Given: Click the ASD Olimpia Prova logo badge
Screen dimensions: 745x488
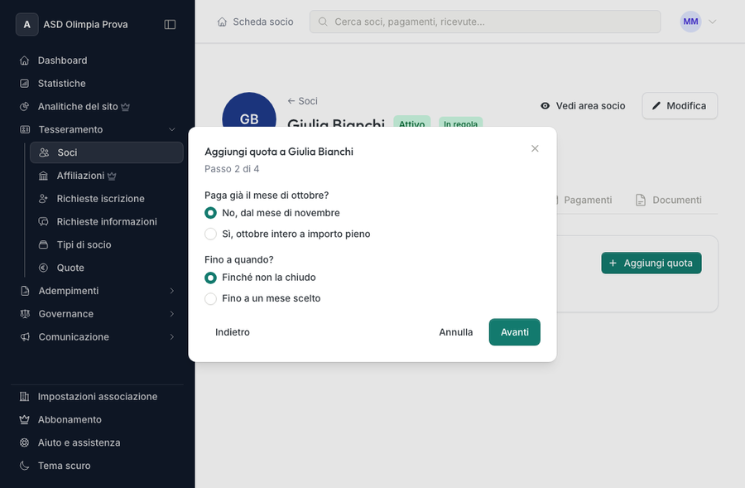Looking at the screenshot, I should (27, 24).
